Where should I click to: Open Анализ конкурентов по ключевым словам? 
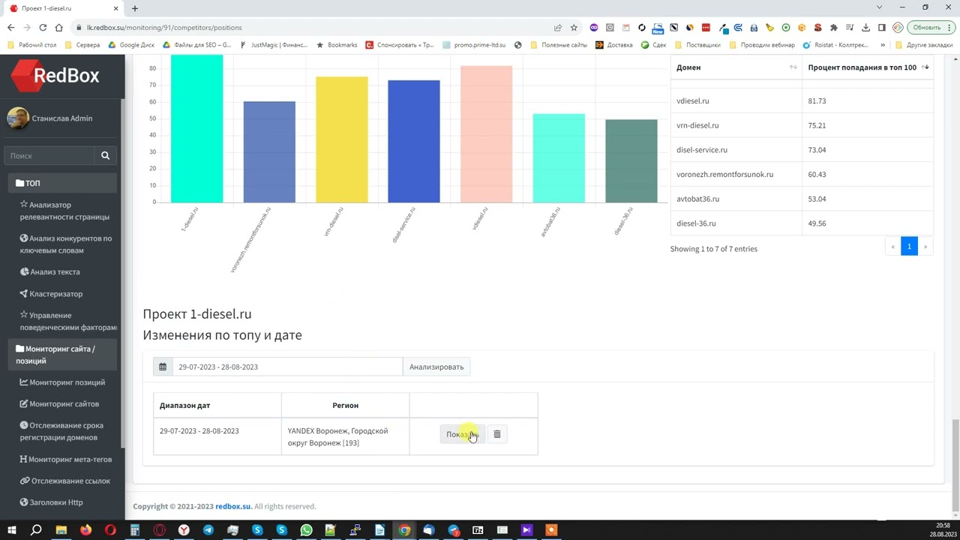click(66, 244)
